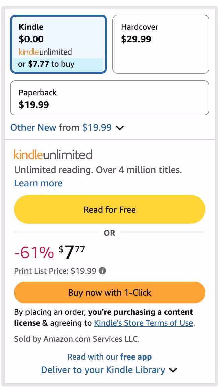The height and width of the screenshot is (388, 218).
Task: Open the Other New from $19.99 link
Action: tap(61, 127)
